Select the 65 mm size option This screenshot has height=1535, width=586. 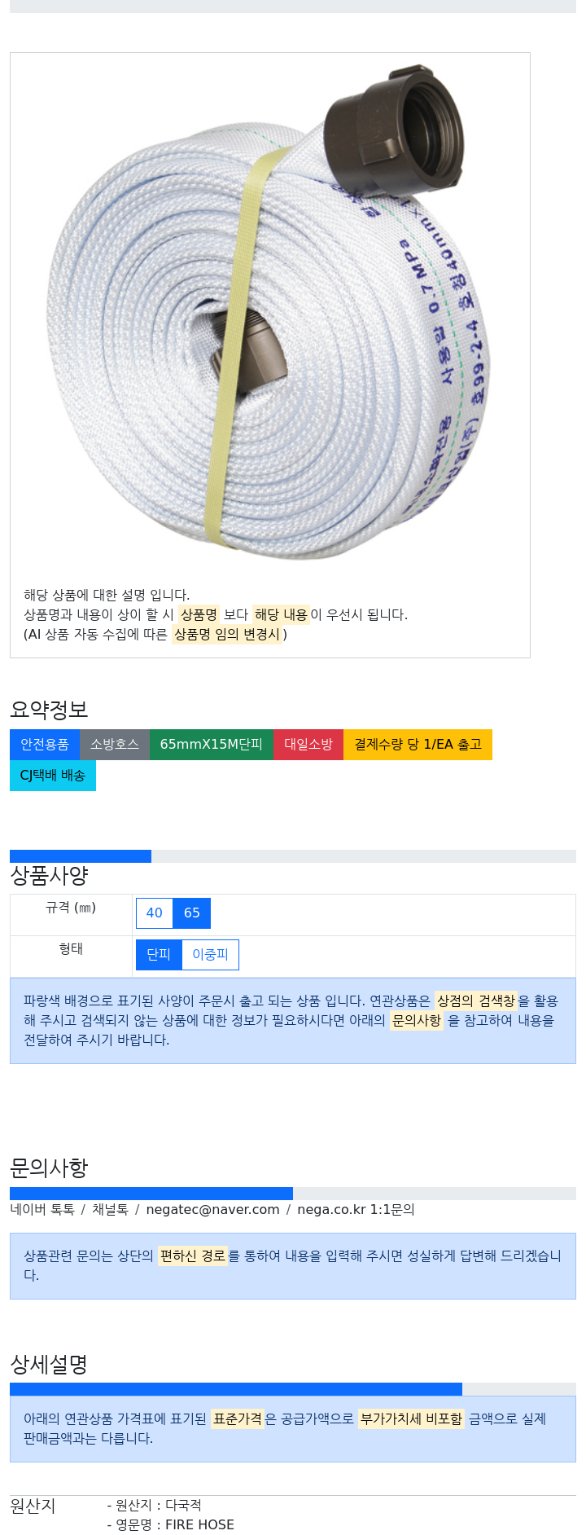tap(192, 913)
